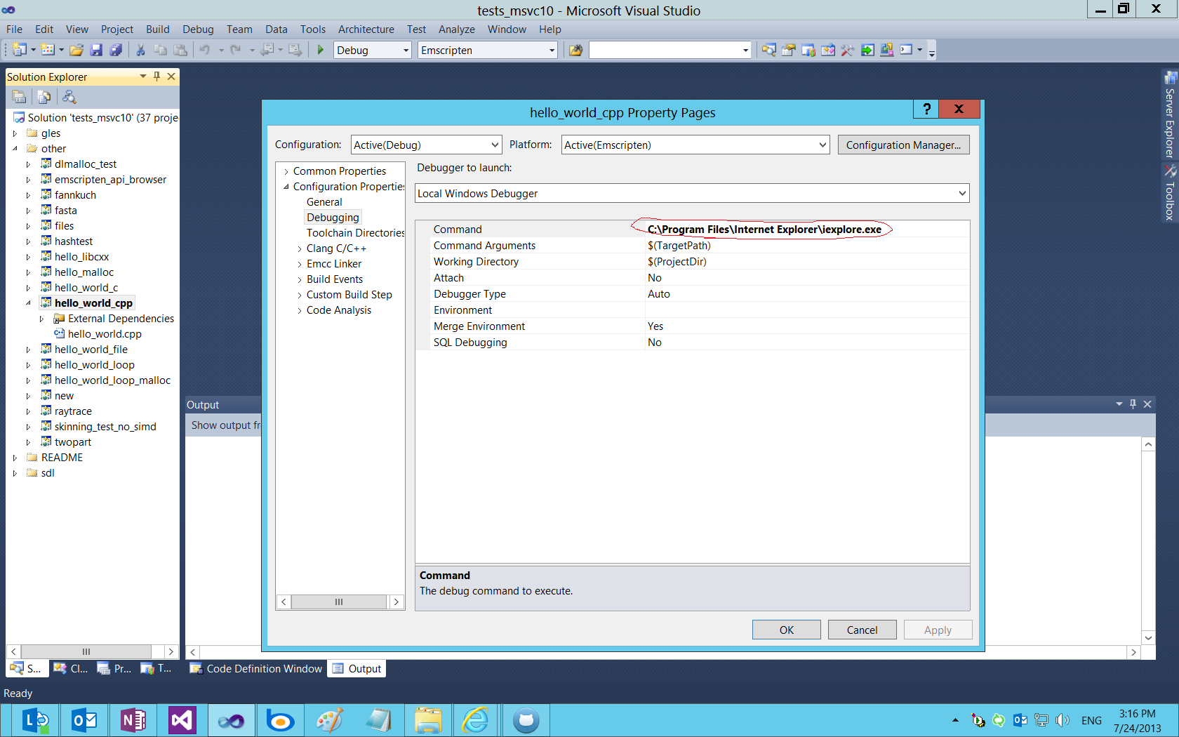Click the Undo arrow icon
The width and height of the screenshot is (1179, 737).
pyautogui.click(x=205, y=50)
